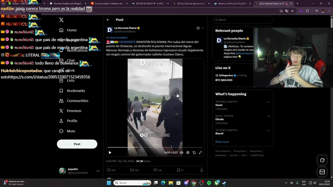Image resolution: width=333 pixels, height=187 pixels.
Task: Open Windows Start menu
Action: 109,183
